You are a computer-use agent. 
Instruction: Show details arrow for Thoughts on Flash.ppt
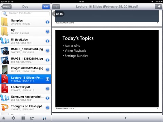(48, 107)
